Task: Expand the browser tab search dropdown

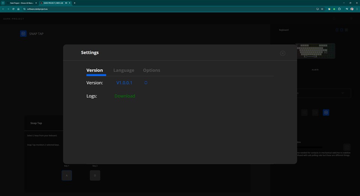Action: [3, 3]
